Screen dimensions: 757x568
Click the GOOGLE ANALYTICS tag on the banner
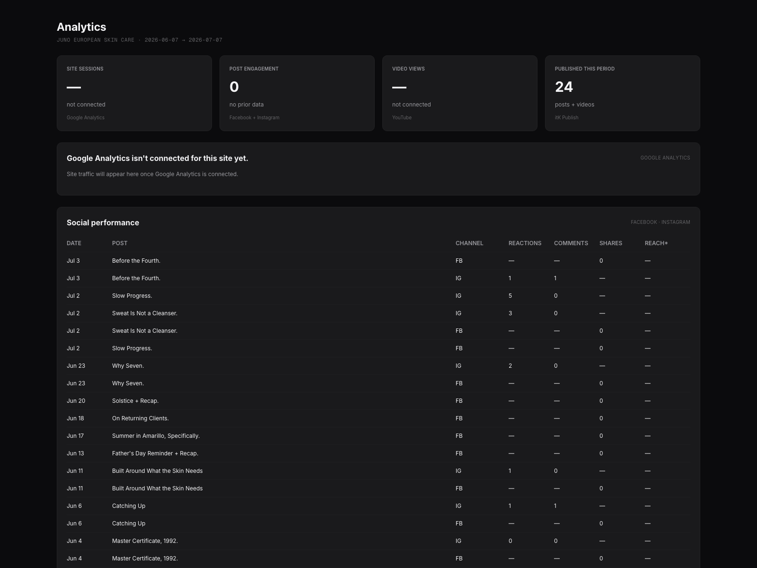click(x=665, y=158)
